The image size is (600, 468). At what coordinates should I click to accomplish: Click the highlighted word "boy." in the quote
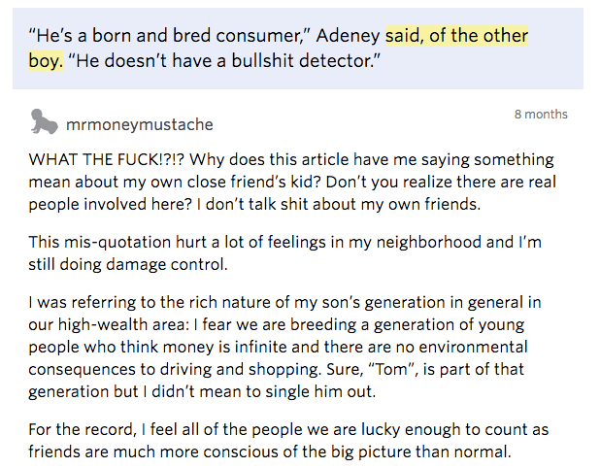(46, 61)
